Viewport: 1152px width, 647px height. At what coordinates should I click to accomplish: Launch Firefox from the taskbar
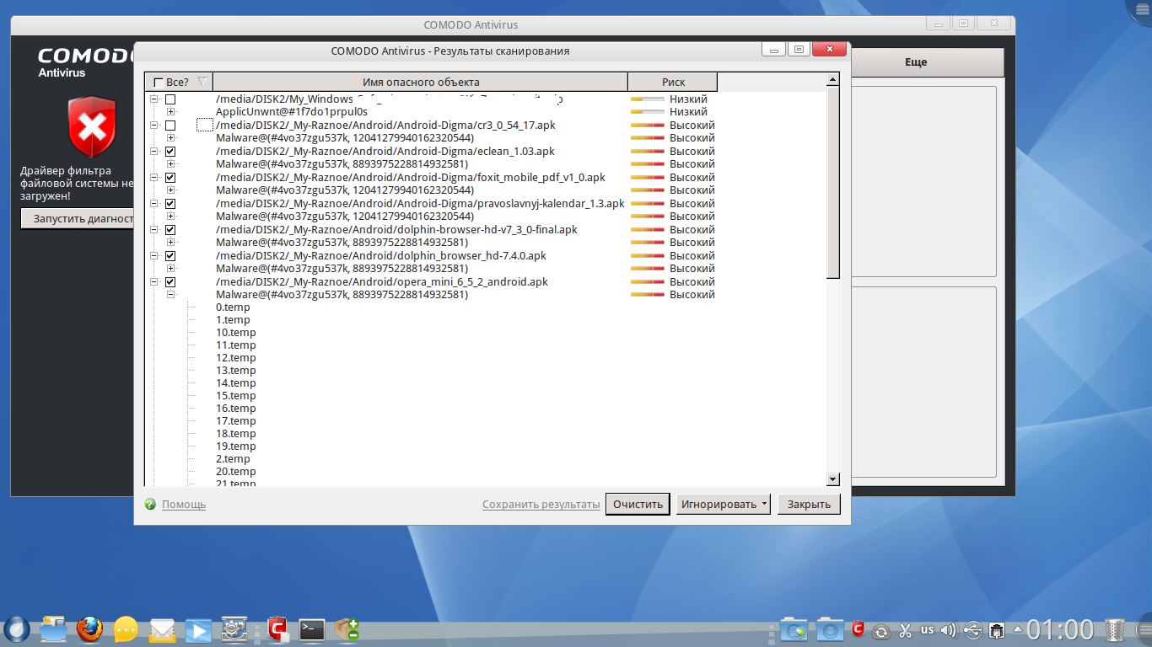[x=89, y=628]
